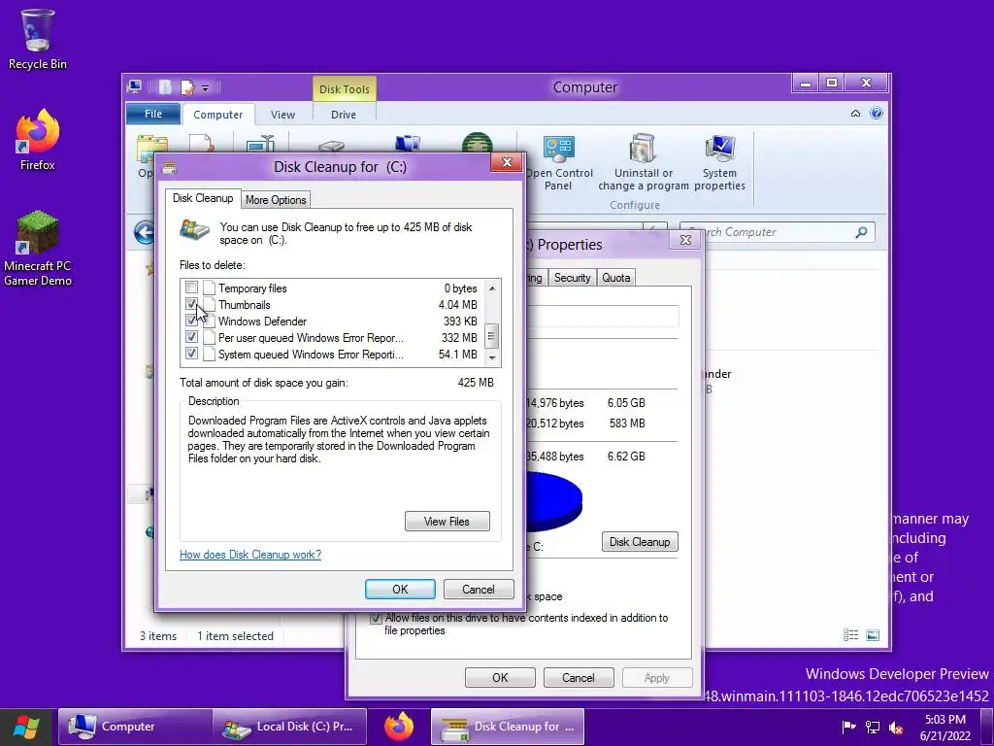Click Local Disk (C:) Properties taskbar button
Image resolution: width=994 pixels, height=746 pixels.
coord(289,727)
